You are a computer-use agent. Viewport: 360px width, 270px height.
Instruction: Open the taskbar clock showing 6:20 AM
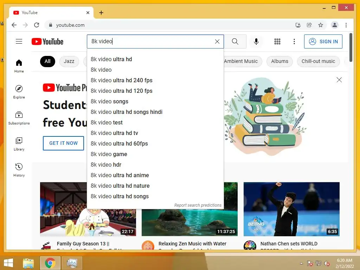point(345,263)
